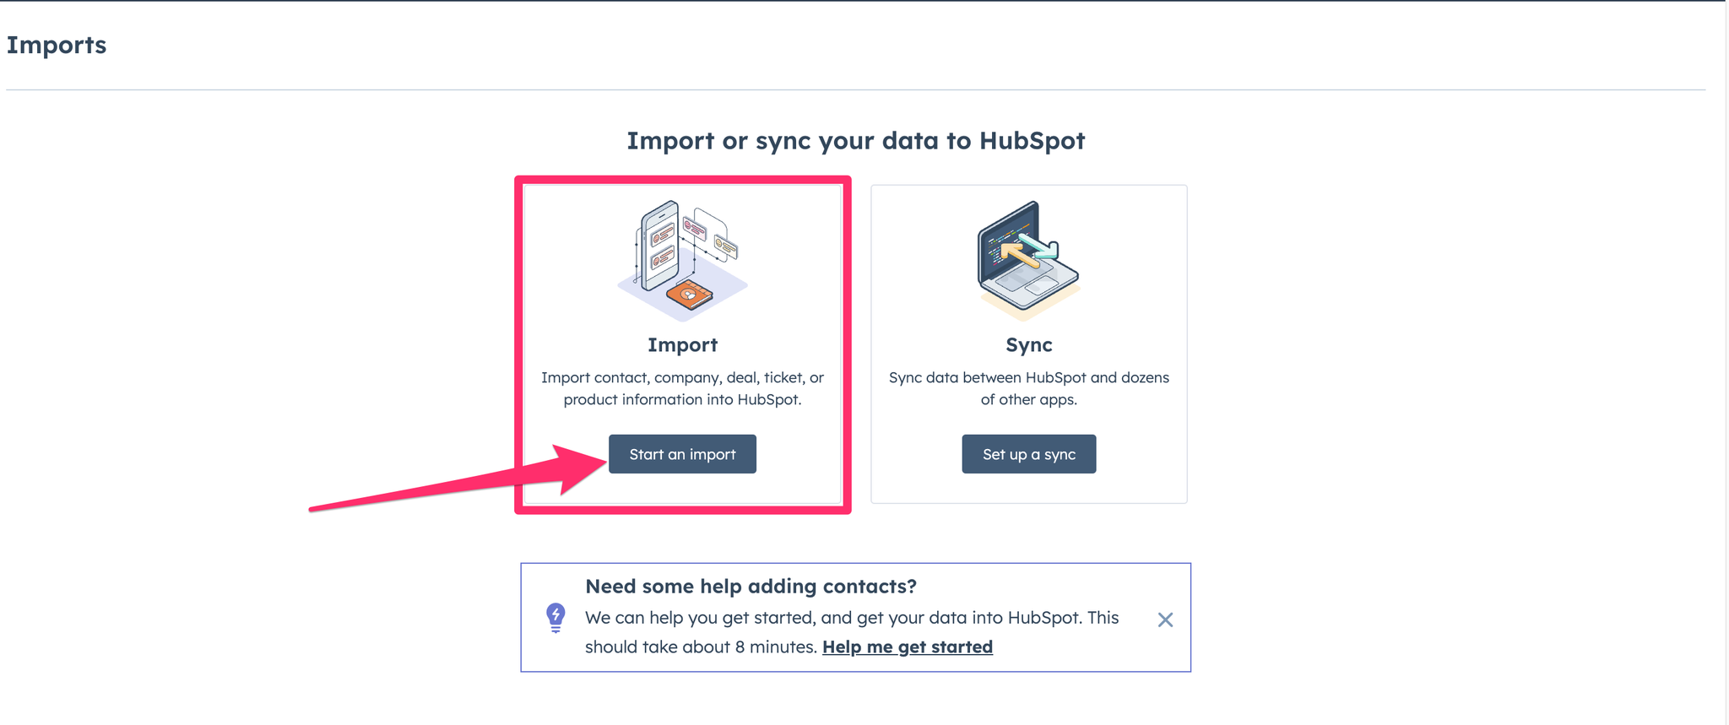Open the Help me get started link
This screenshot has width=1729, height=725.
908,647
